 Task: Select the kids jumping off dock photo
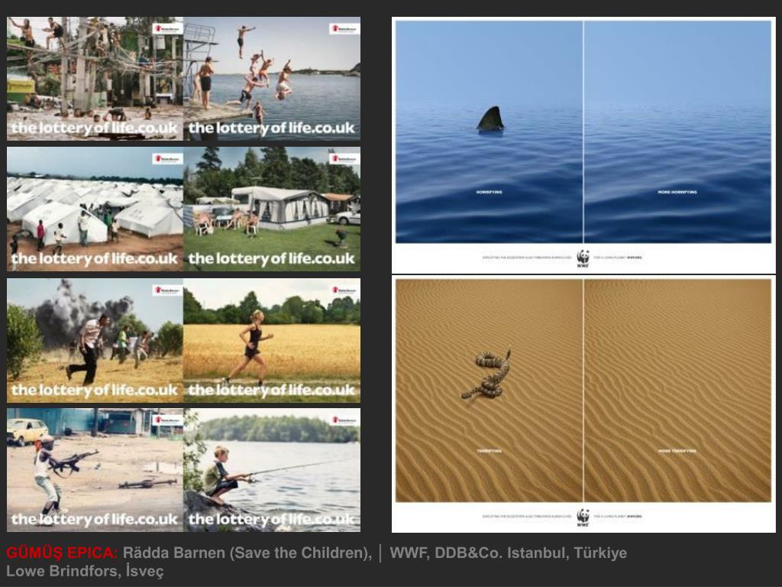coord(272,79)
